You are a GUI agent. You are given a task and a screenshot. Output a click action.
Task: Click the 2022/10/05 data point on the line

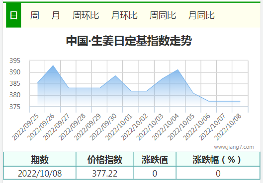tap(193, 93)
